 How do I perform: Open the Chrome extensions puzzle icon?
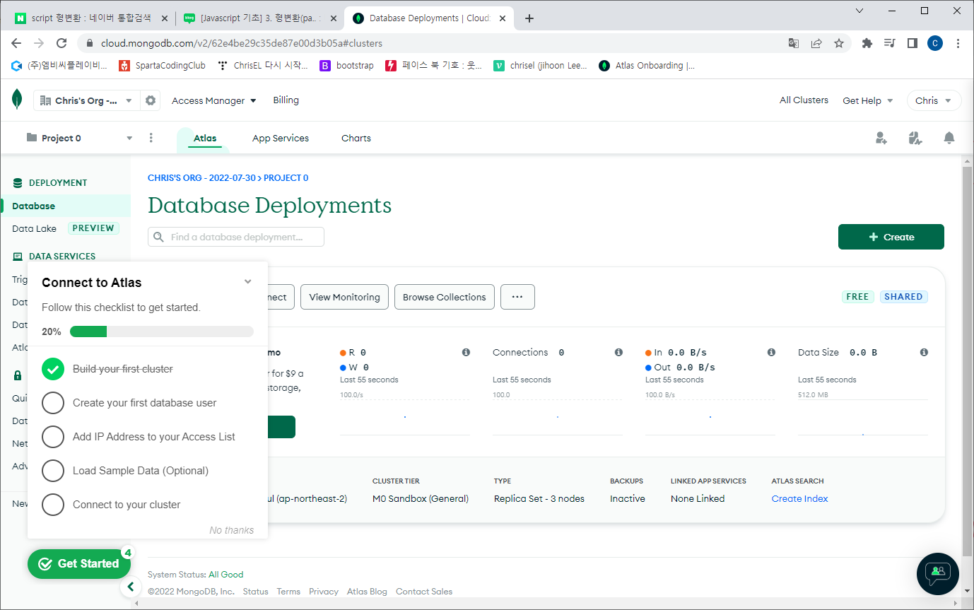tap(867, 43)
